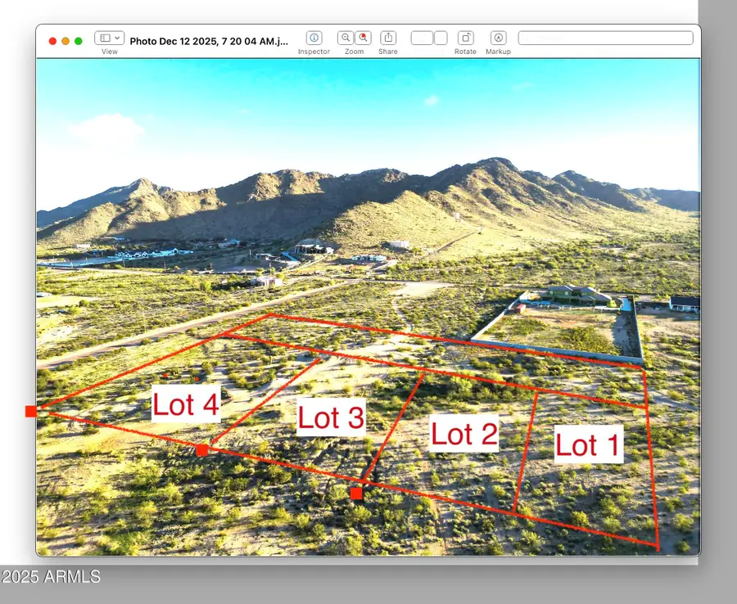Share the photo with the Share icon
The height and width of the screenshot is (604, 737).
(387, 38)
